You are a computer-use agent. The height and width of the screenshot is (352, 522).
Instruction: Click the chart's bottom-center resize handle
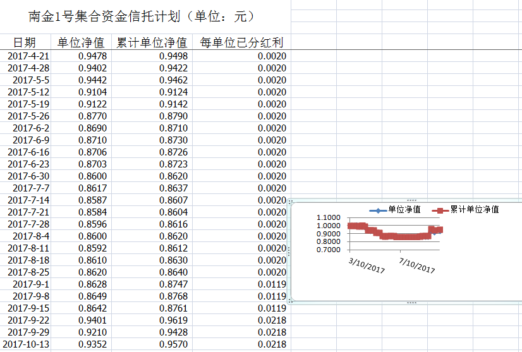click(x=411, y=303)
